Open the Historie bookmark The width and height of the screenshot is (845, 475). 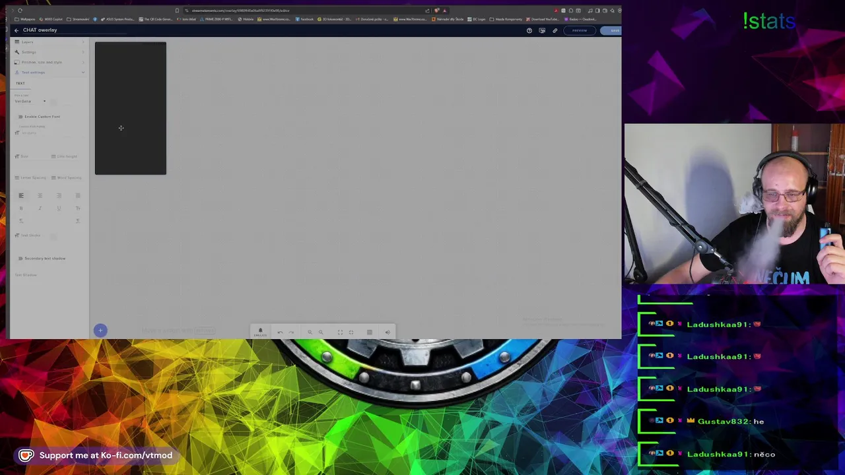(246, 19)
